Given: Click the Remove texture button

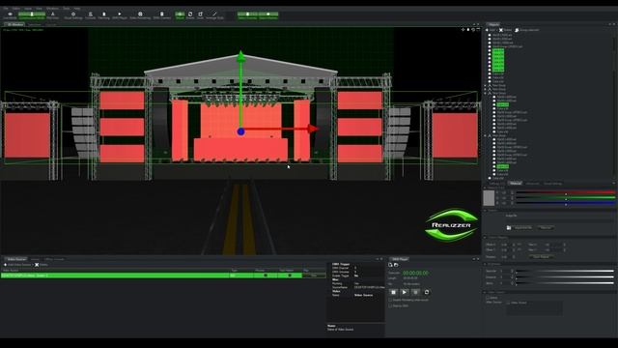Looking at the screenshot, I should point(546,228).
